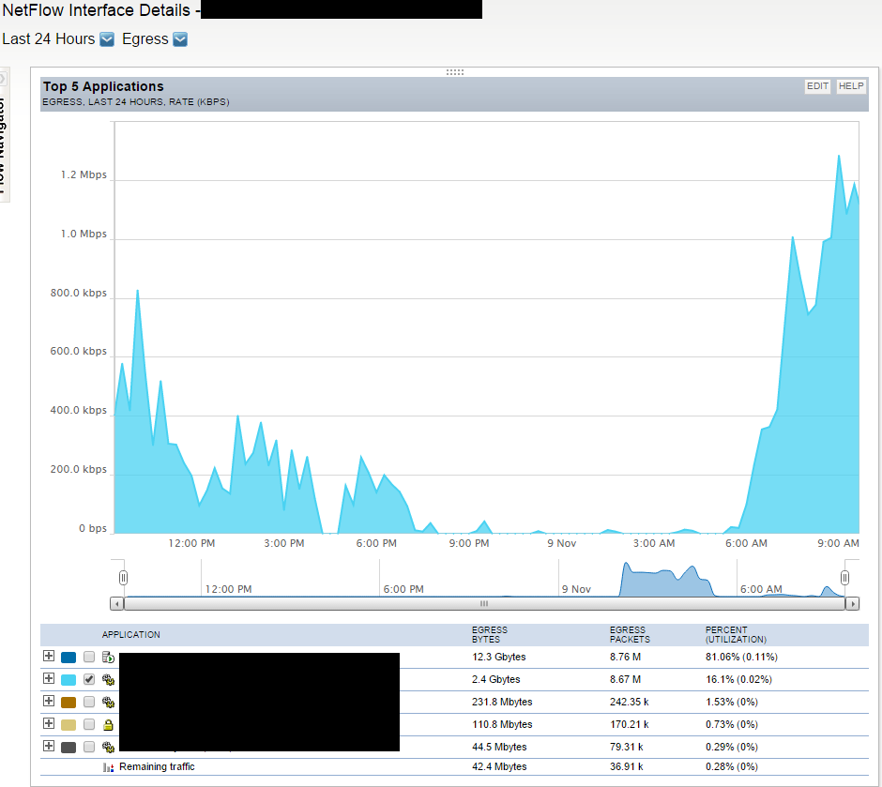Click the Remaining traffic chart icon
This screenshot has height=787, width=882.
point(109,767)
